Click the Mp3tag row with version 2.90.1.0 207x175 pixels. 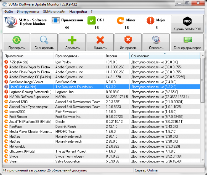101,136
